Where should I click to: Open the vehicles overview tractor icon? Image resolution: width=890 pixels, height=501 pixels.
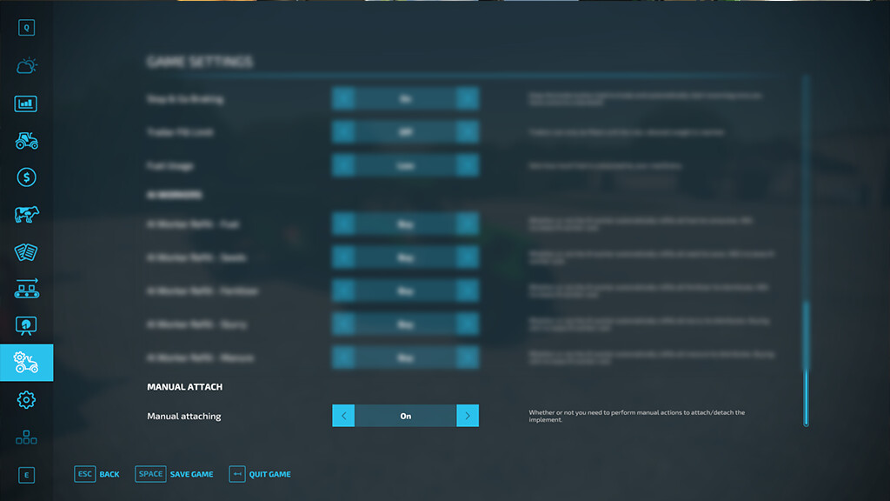click(26, 140)
